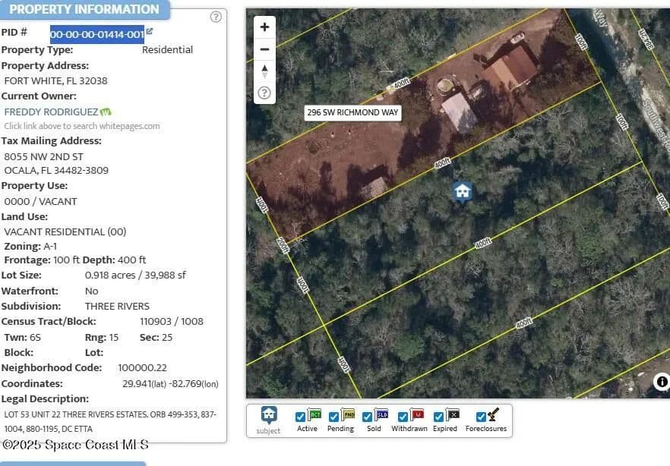Open map info button in corner
The image size is (670, 466).
[x=662, y=382]
